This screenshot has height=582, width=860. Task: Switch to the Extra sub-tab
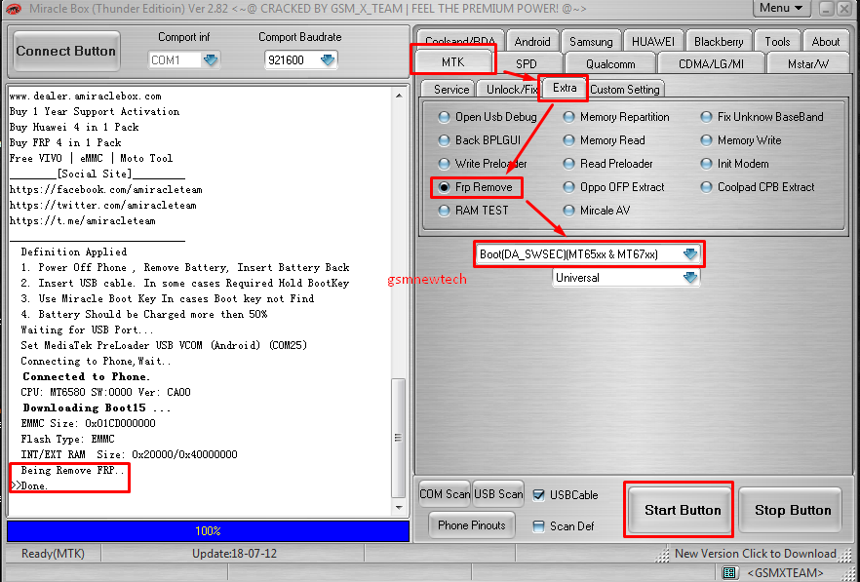tap(565, 88)
